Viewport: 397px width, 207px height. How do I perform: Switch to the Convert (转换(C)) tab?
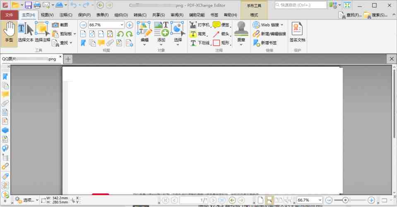tap(140, 15)
